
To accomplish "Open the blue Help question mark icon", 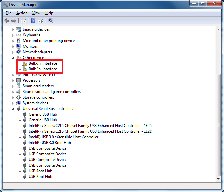I will click(x=33, y=20).
